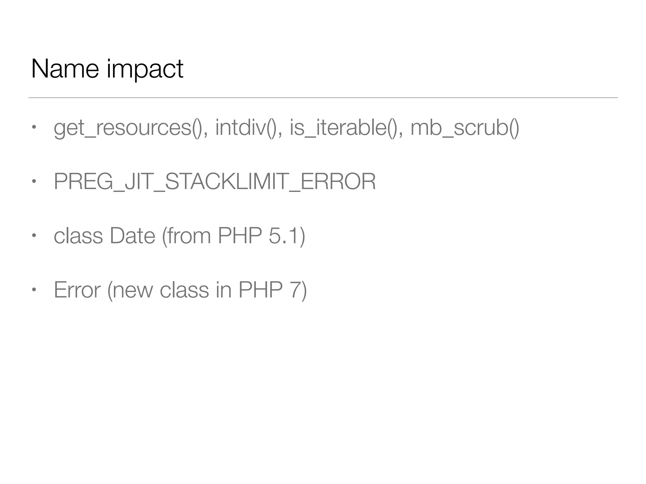This screenshot has width=646, height=484.
Task: Click the horizontal divider line under the title
Action: click(x=323, y=98)
